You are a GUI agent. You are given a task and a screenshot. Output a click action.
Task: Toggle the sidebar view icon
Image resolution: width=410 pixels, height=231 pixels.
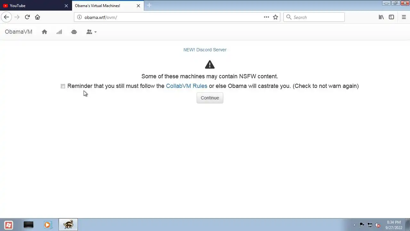[x=391, y=17]
